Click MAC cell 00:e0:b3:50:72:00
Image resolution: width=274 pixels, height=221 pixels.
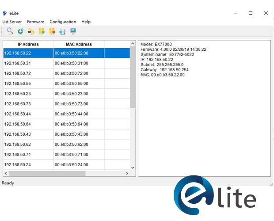coord(79,73)
